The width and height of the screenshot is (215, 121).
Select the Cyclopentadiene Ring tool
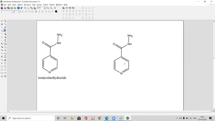click(x=2, y=76)
